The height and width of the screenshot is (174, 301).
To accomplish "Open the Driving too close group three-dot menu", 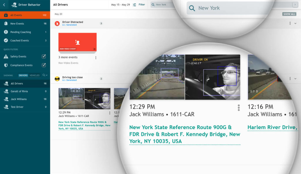I will (290, 78).
